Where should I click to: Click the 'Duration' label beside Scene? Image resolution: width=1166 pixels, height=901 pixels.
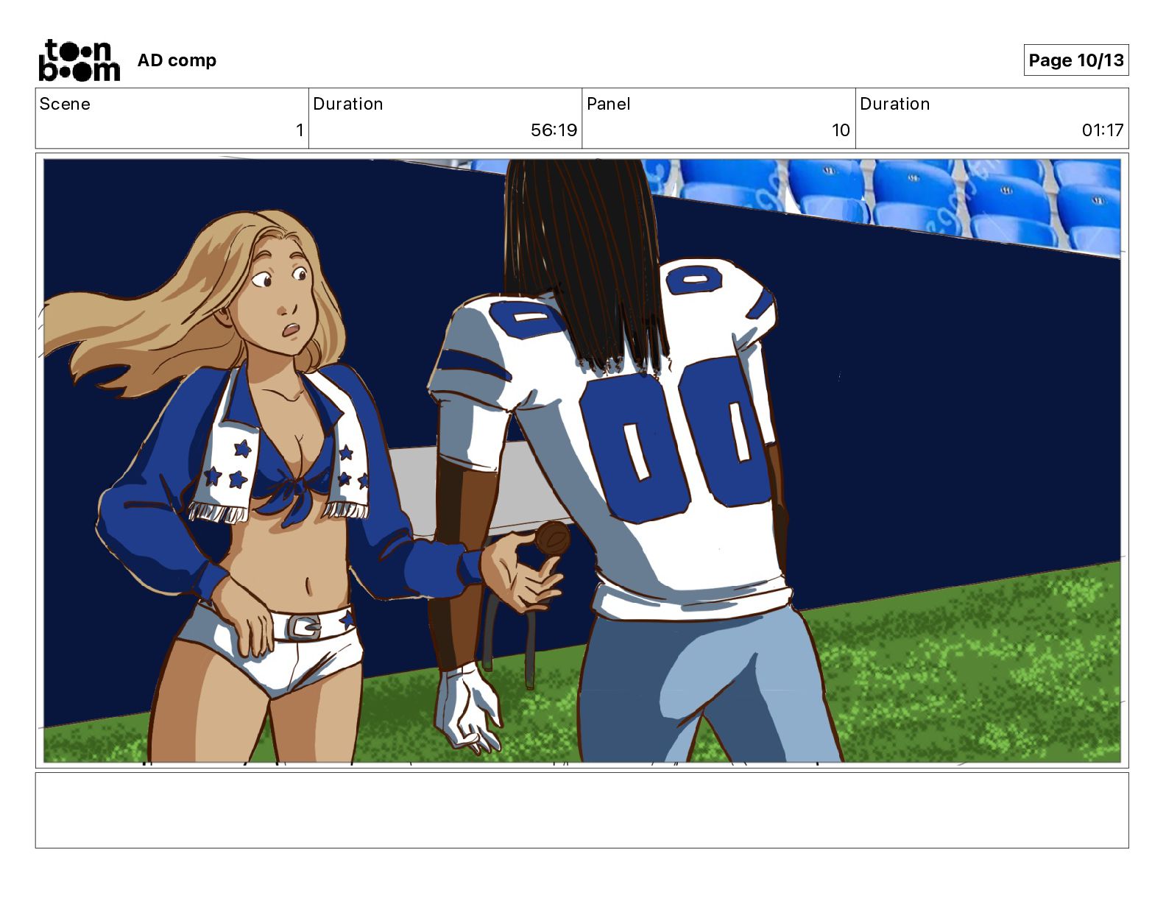[348, 104]
